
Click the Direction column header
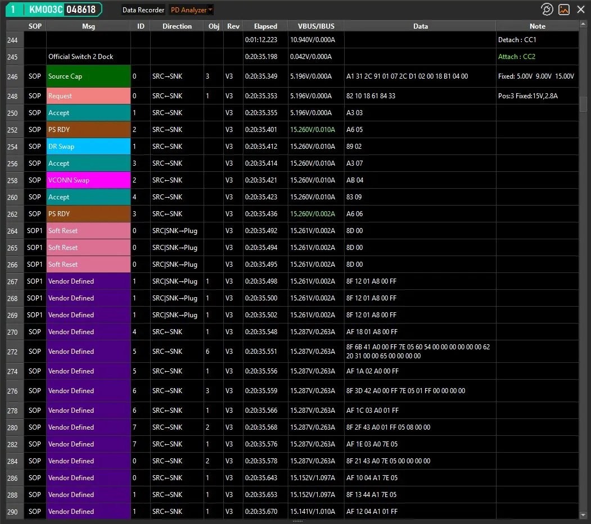[177, 26]
